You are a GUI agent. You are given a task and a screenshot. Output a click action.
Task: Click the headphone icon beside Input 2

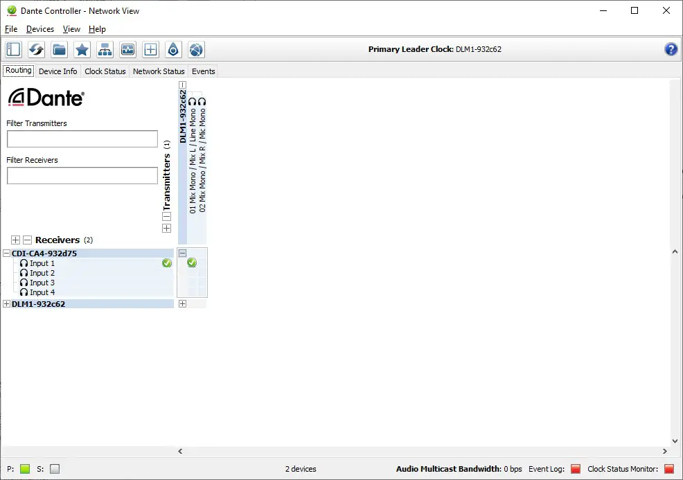click(24, 273)
